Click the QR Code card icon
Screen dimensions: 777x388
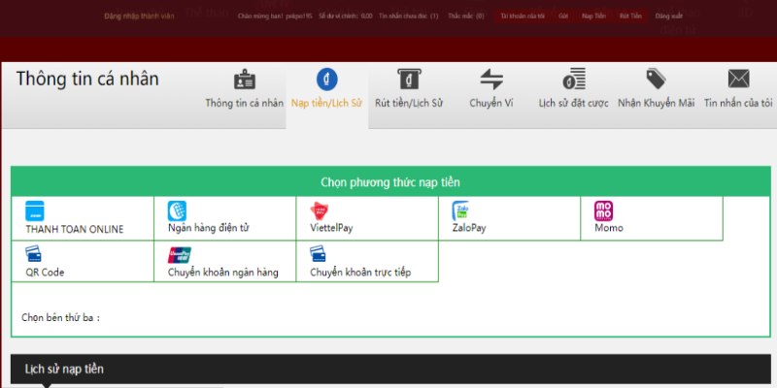(34, 254)
